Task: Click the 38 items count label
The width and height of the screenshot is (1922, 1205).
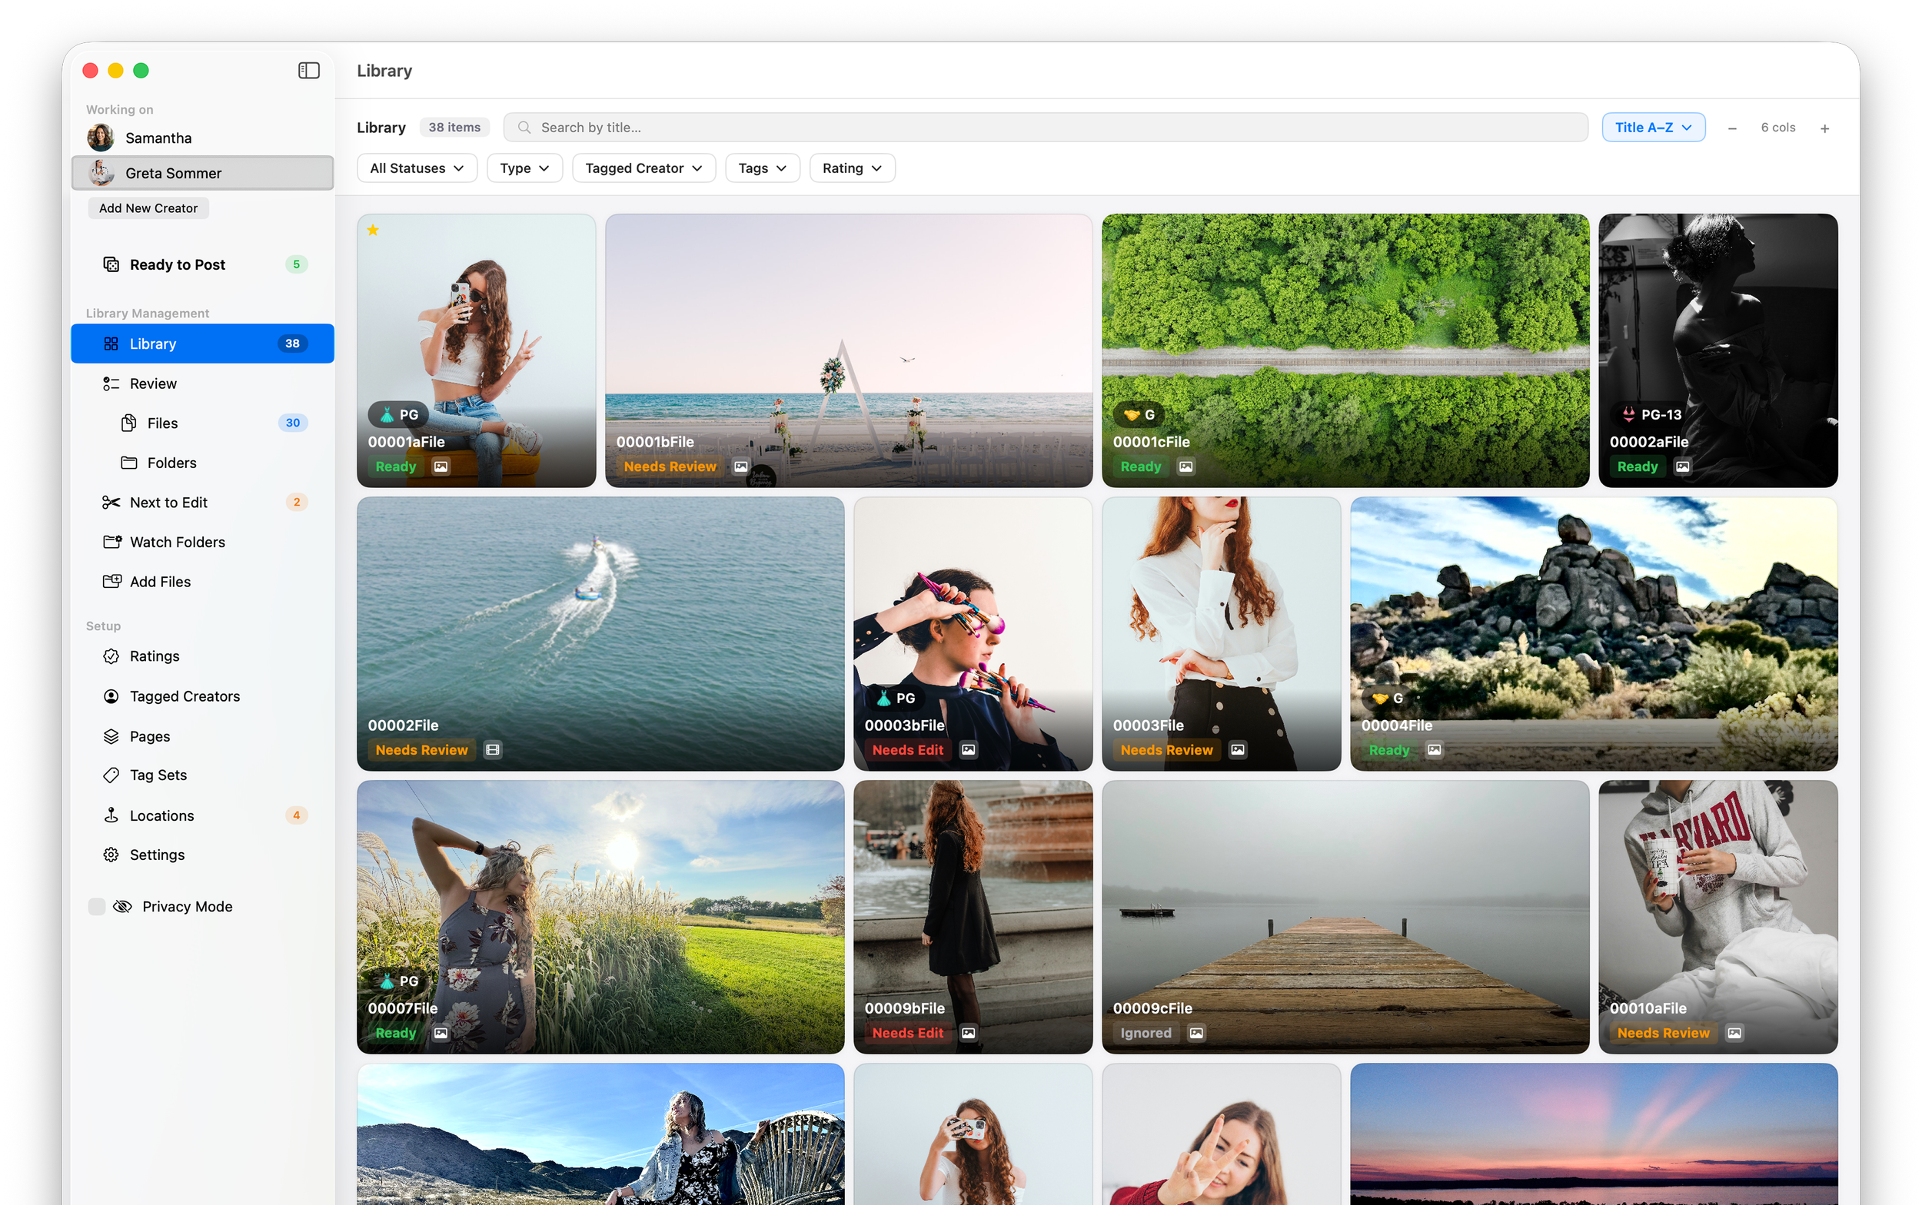Action: (x=454, y=128)
